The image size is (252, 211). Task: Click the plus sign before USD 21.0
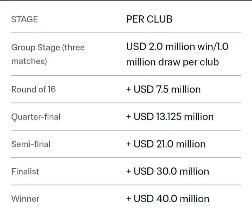128,144
